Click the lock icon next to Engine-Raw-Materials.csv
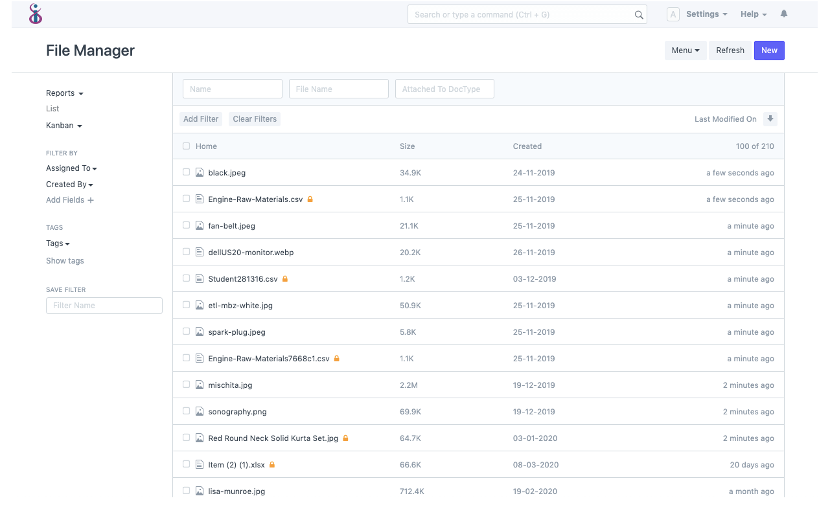Viewport: 830px width, 518px height. click(310, 199)
